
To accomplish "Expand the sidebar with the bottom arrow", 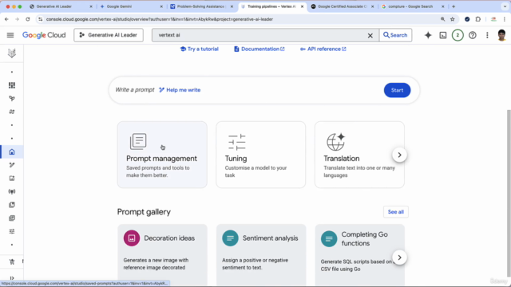I will point(12,278).
